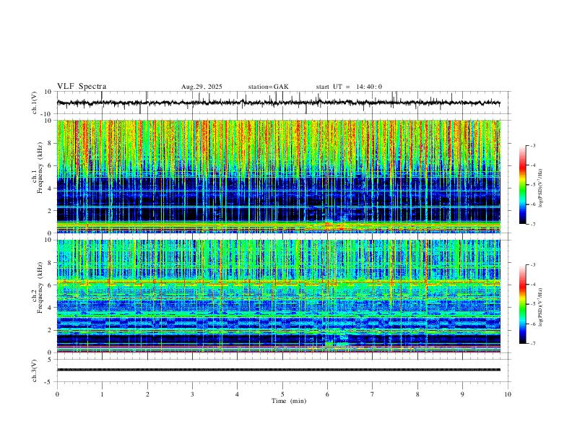The height and width of the screenshot is (442, 572).
Task: Click time axis tick label "6"
Action: (328, 394)
